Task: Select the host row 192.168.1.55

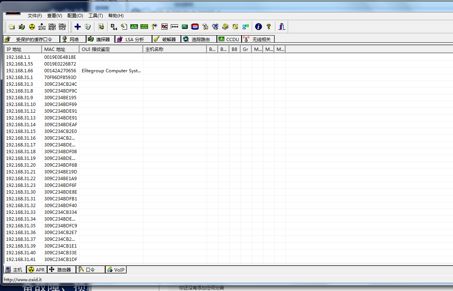Action: pos(145,64)
